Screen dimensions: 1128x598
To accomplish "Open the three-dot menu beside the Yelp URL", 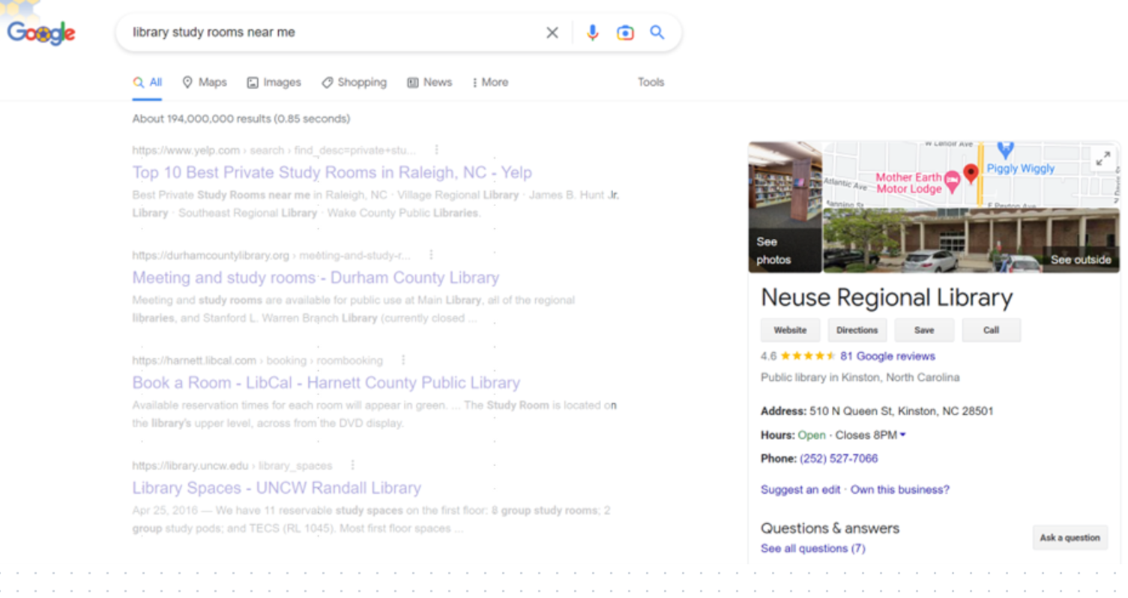I will click(x=437, y=150).
